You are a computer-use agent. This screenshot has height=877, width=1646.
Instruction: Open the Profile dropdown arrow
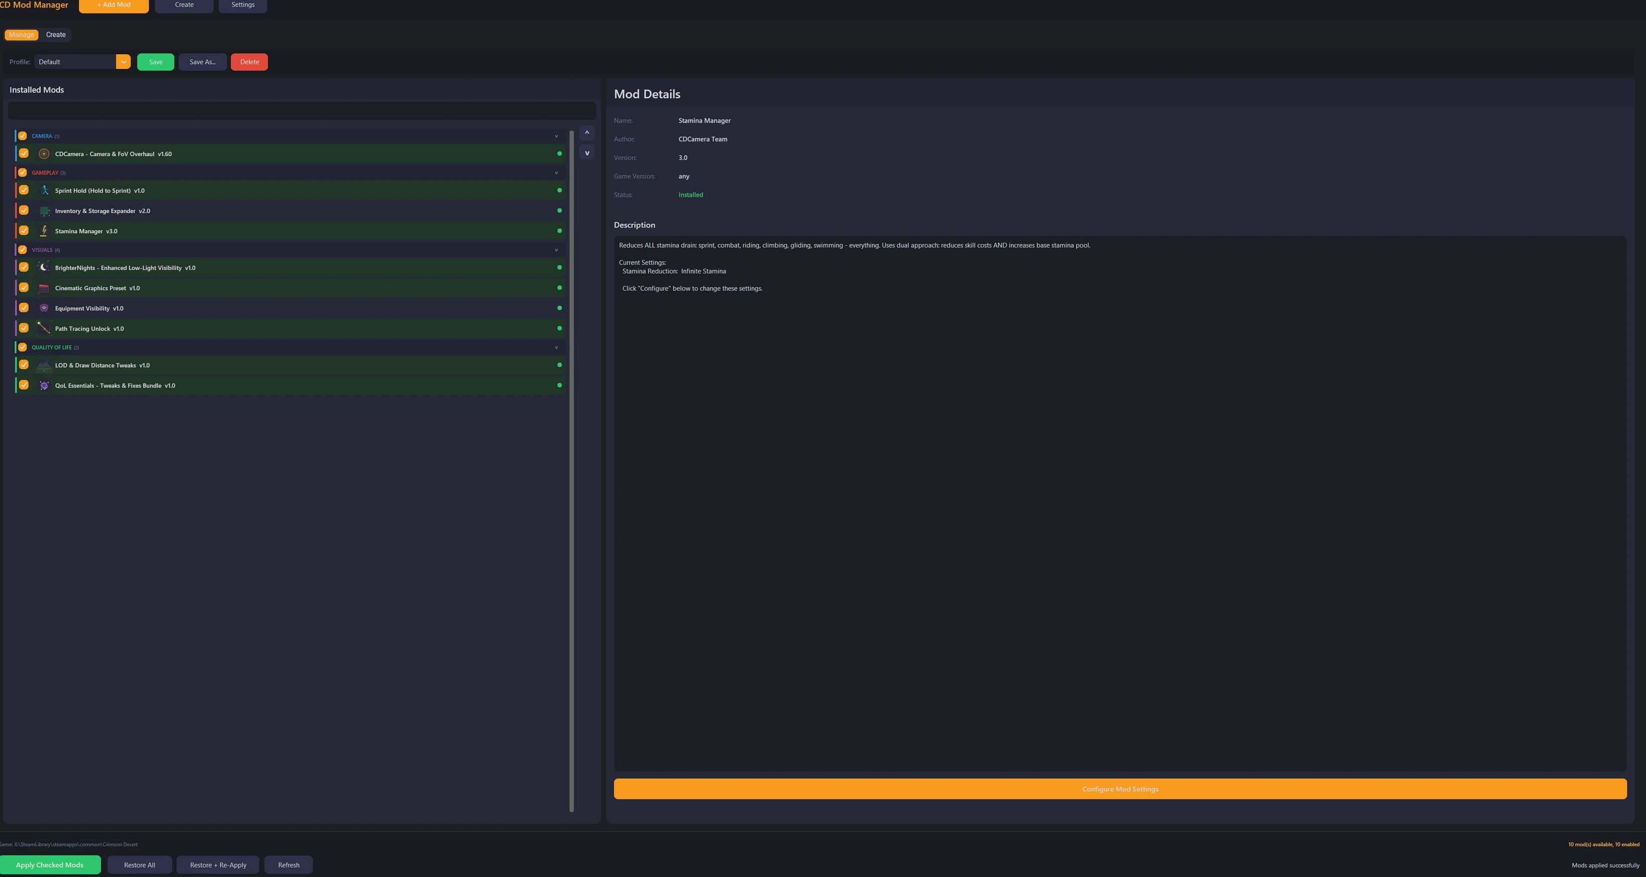click(123, 62)
